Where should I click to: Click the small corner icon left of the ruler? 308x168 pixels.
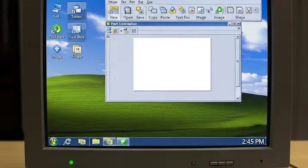pyautogui.click(x=108, y=37)
